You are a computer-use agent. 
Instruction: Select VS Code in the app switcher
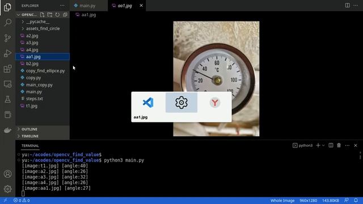pos(148,103)
